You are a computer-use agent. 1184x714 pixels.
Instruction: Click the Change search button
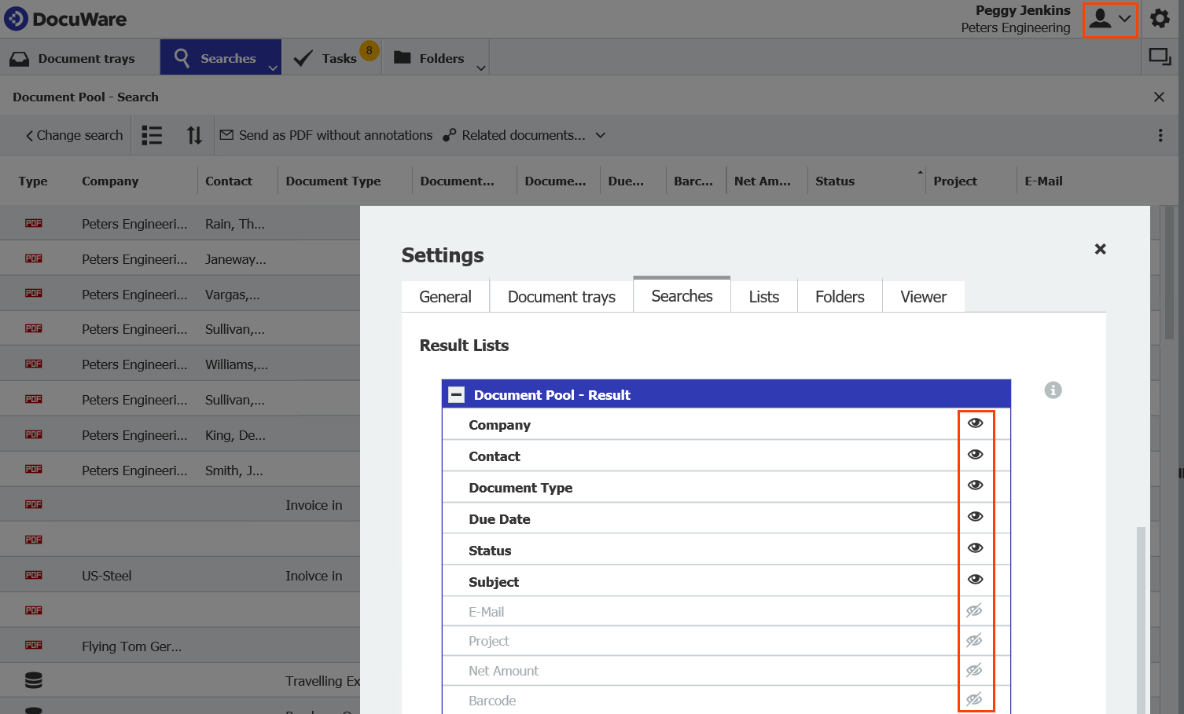74,135
